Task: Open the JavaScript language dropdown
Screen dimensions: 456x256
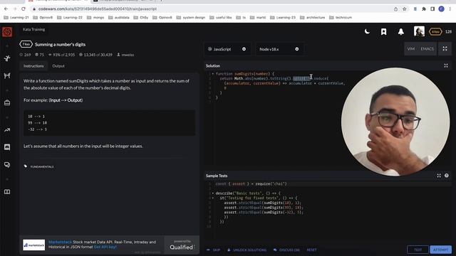Action: 227,49
